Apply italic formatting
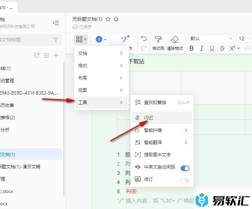Image resolution: width=252 pixels, height=209 pixels. (202, 48)
